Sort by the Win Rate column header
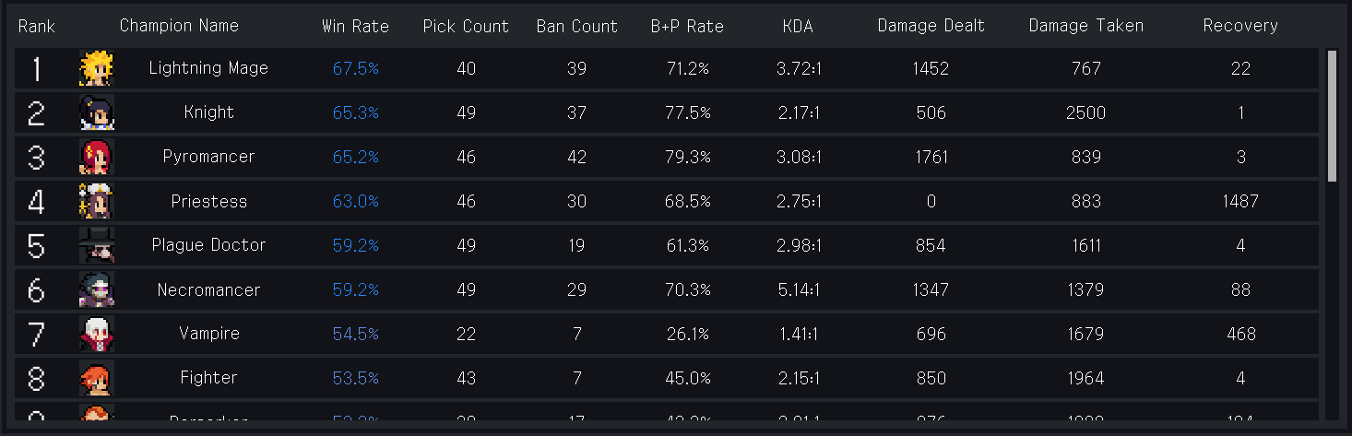This screenshot has height=436, width=1352. click(355, 26)
